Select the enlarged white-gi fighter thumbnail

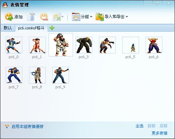[x=61, y=45]
